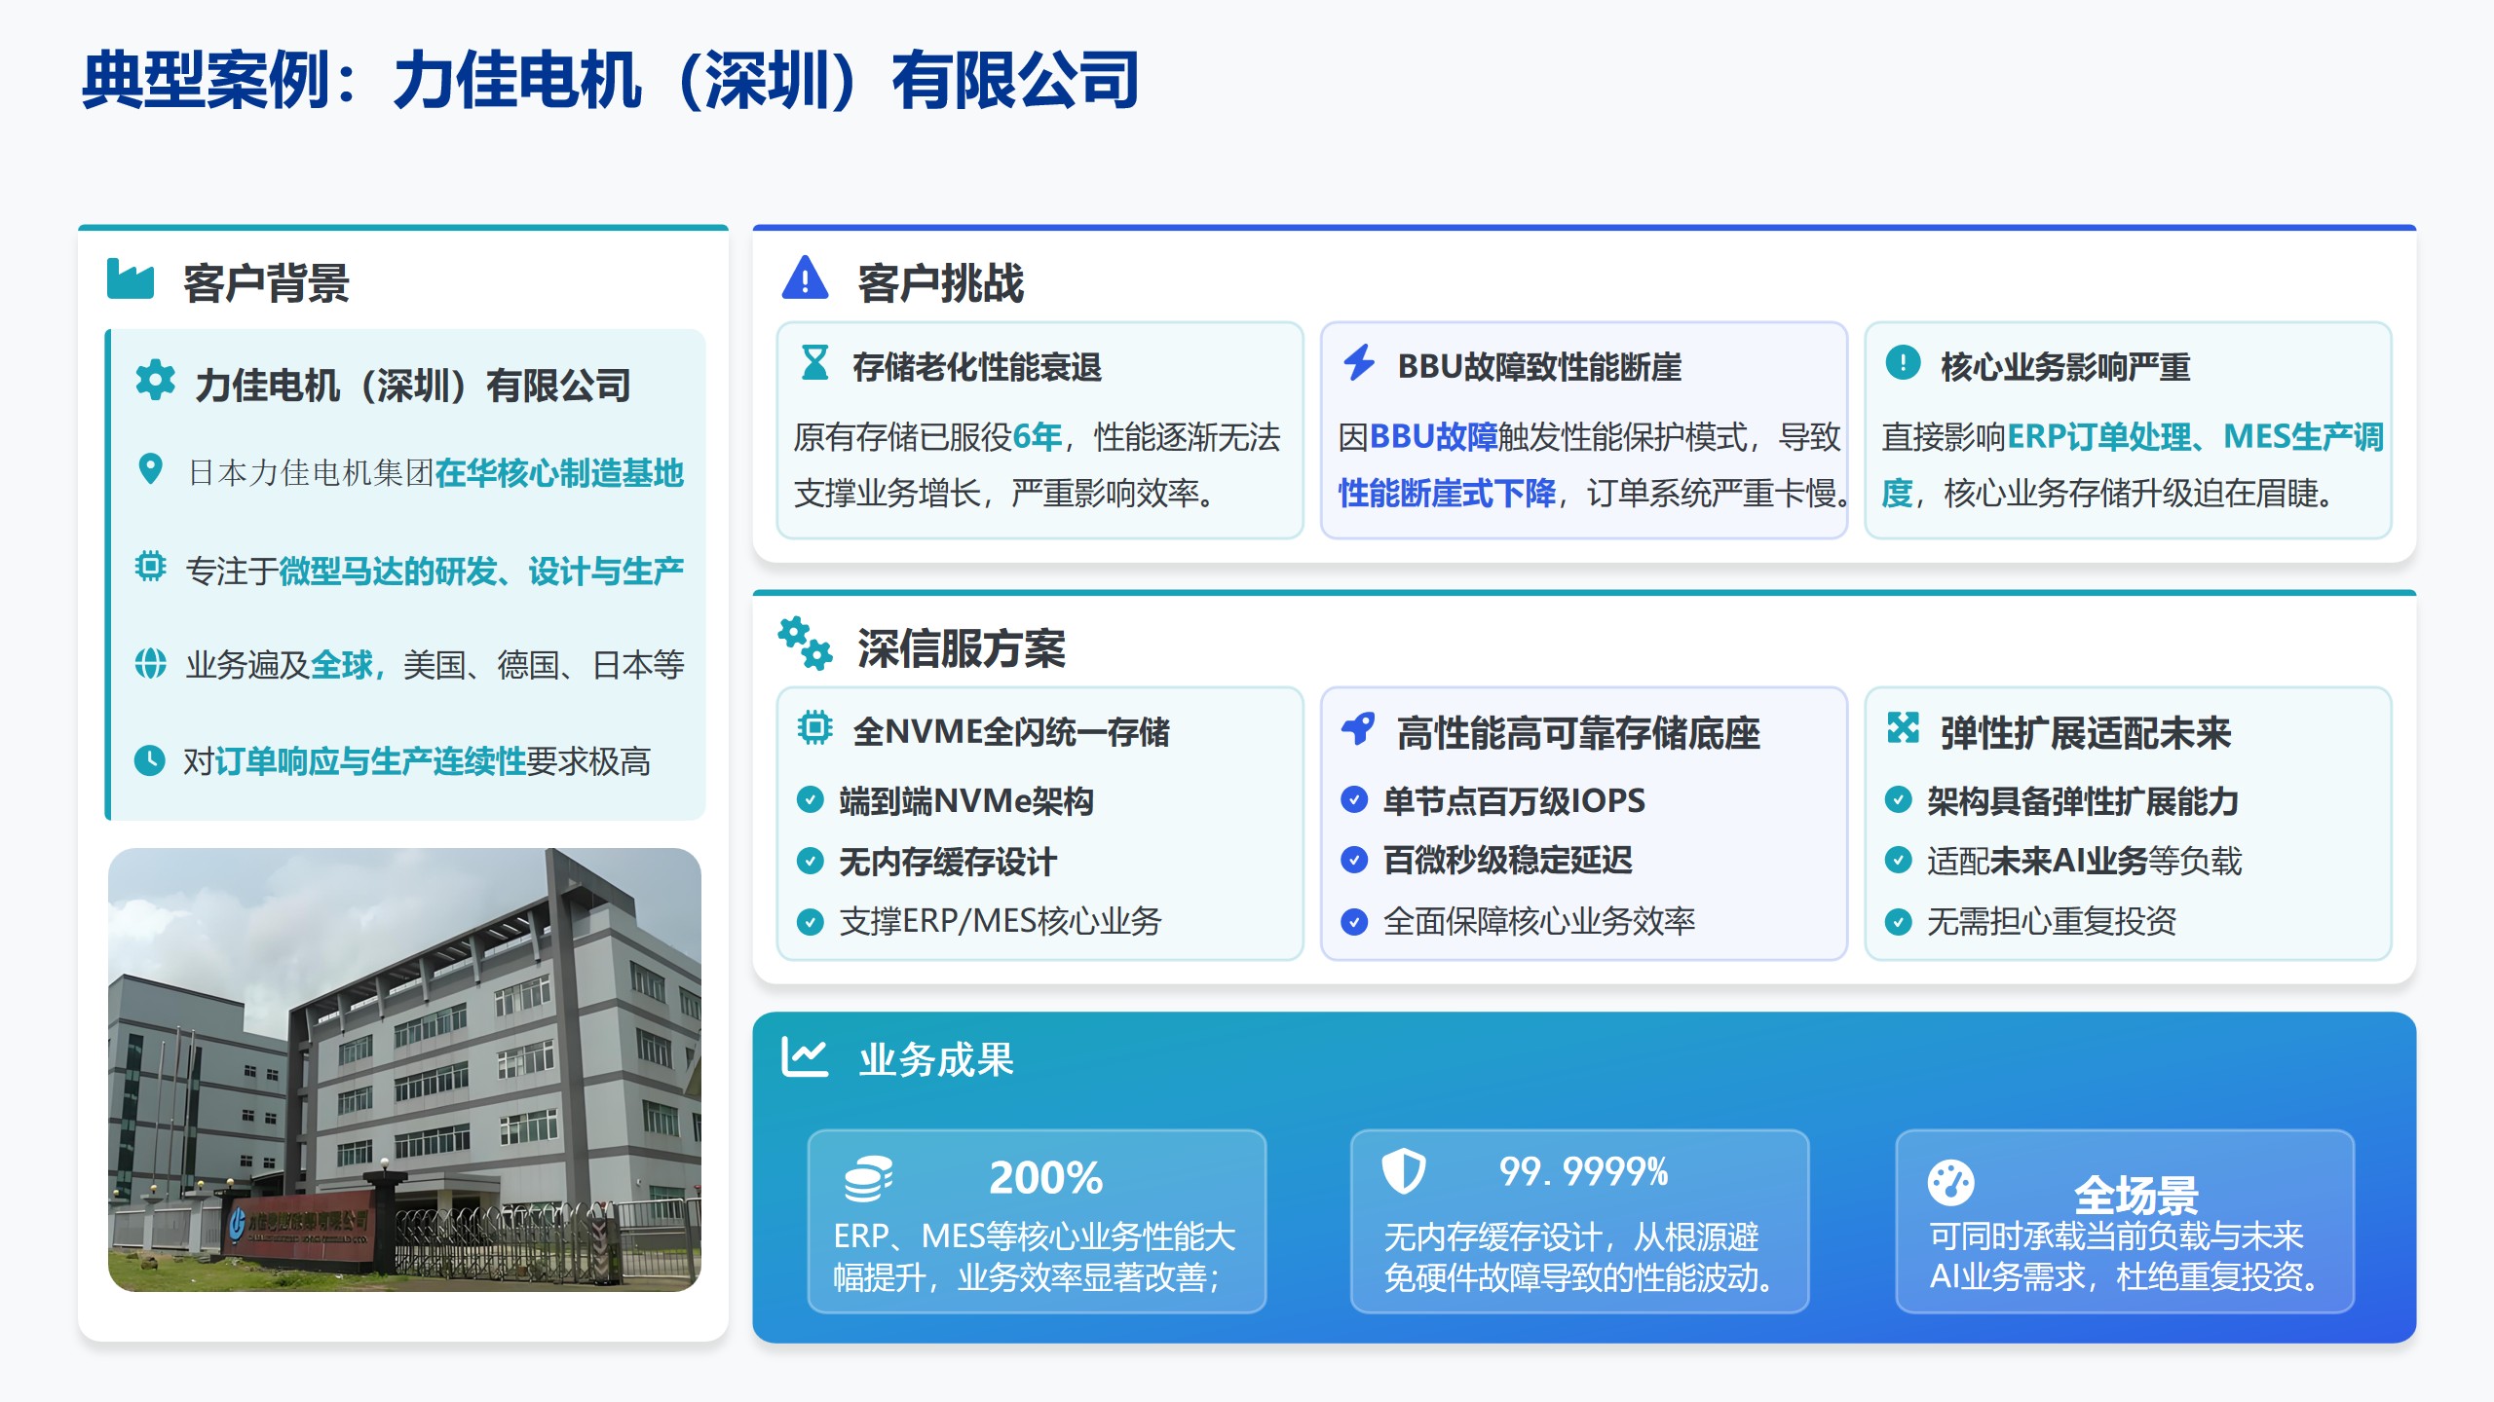The width and height of the screenshot is (2494, 1402).
Task: Click the factory icon beside 客户背景
Action: [x=131, y=279]
